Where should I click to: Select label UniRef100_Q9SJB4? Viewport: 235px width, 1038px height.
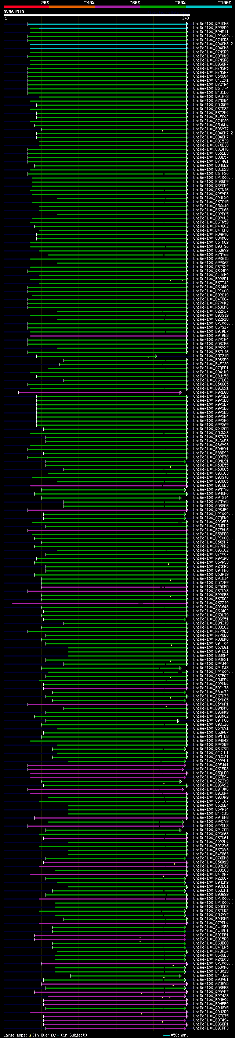pos(211,510)
